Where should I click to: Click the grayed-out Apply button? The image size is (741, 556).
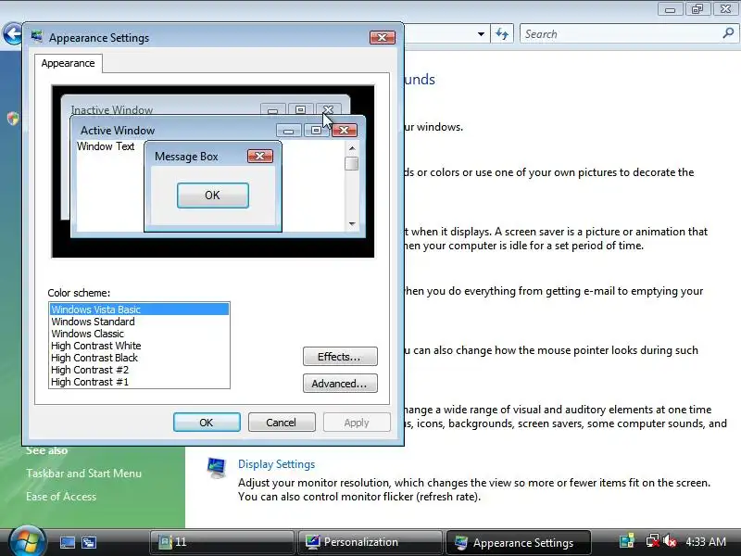[357, 423]
